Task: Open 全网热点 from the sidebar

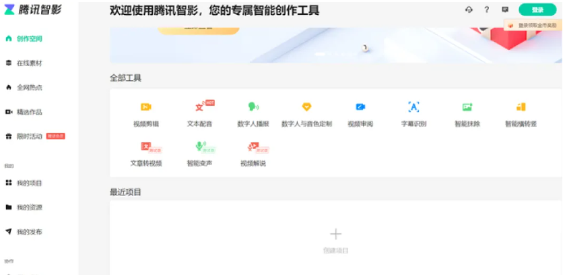Action: pyautogui.click(x=29, y=88)
